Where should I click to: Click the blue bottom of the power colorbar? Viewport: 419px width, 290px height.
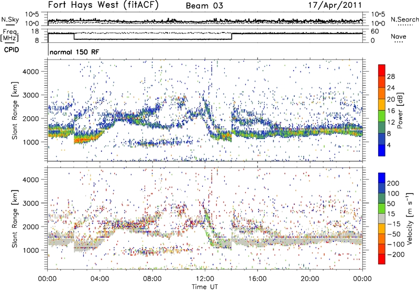coord(382,150)
